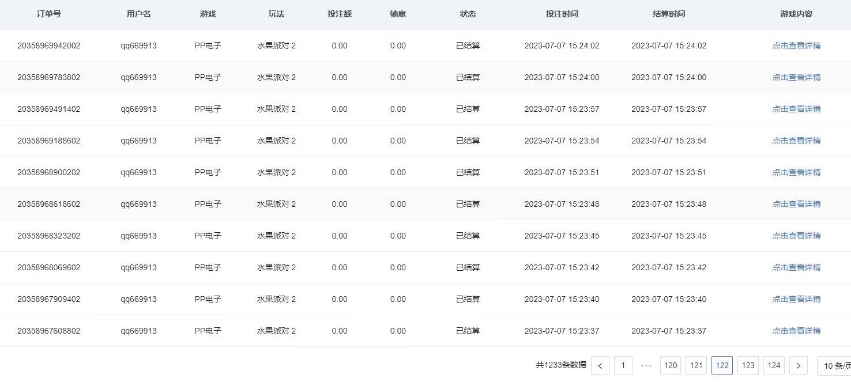Select current page 122
Screen dimensions: 851x382
click(x=722, y=365)
